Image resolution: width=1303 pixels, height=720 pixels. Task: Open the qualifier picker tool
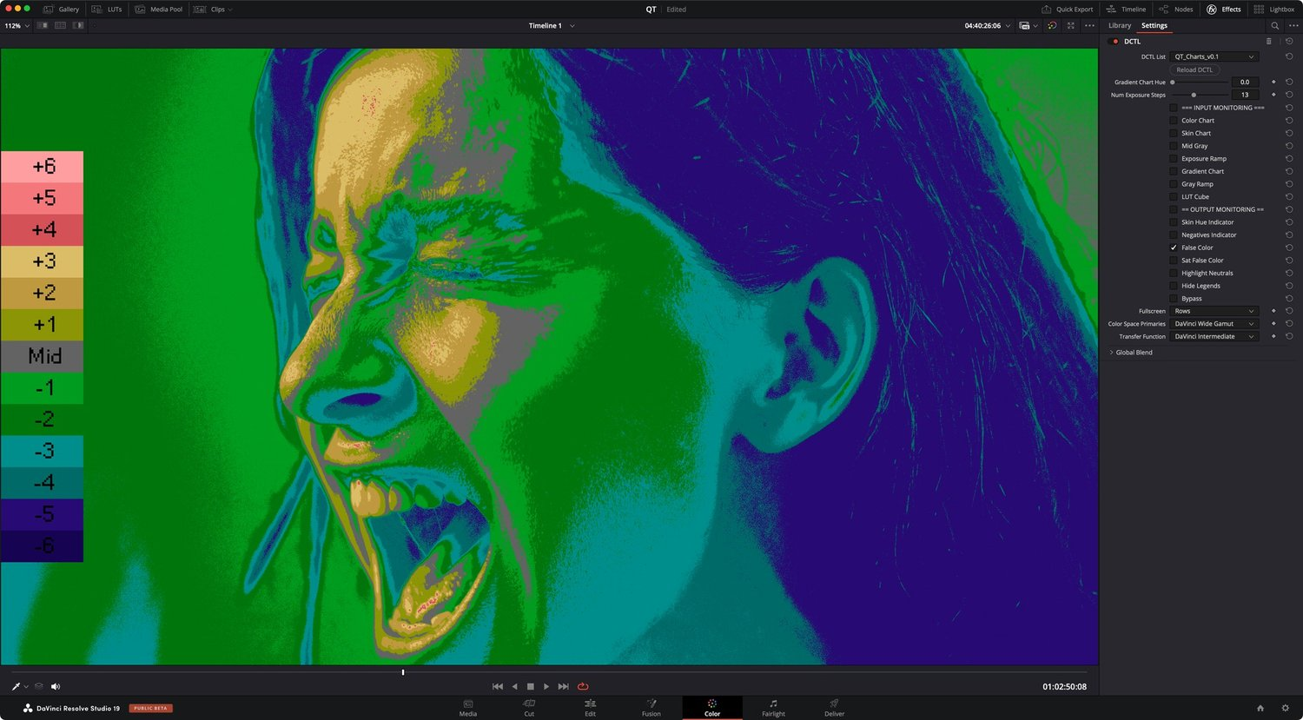click(16, 686)
